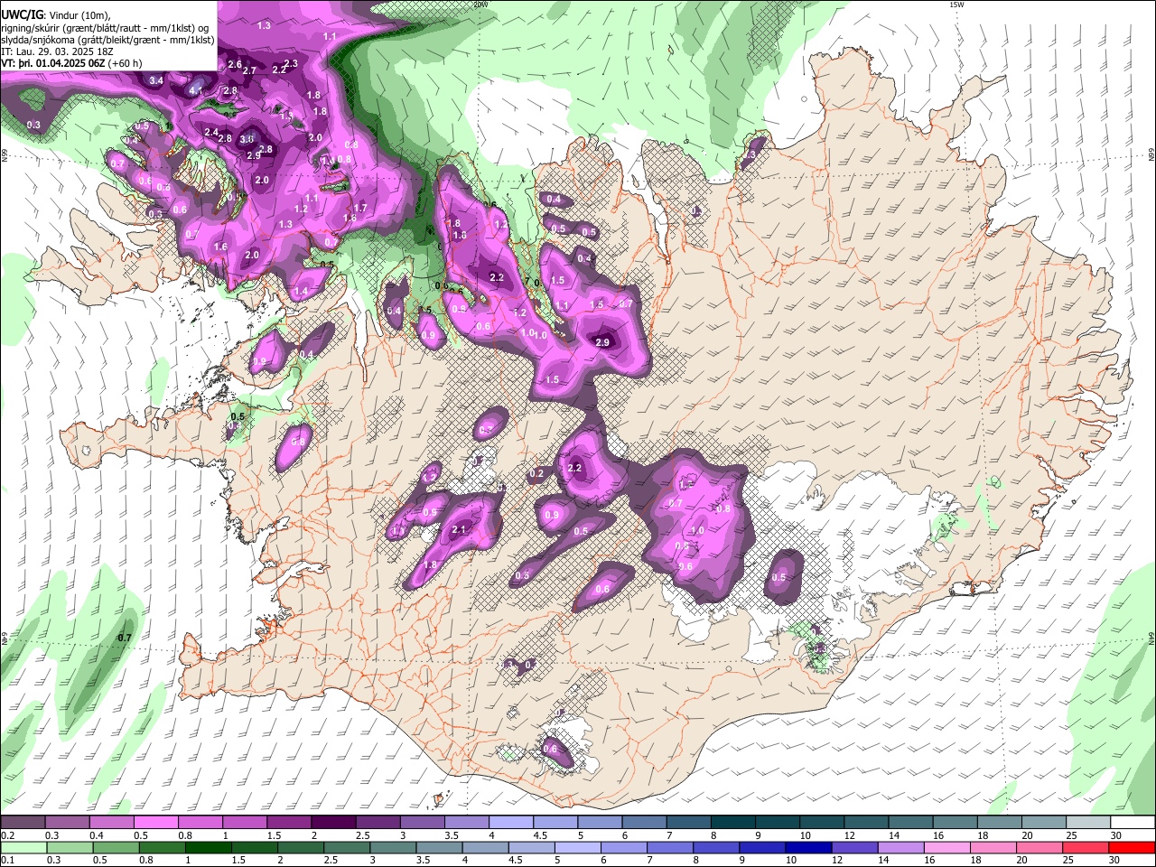
Task: Click the 0.2 label in the upper legend row
Action: click(9, 836)
